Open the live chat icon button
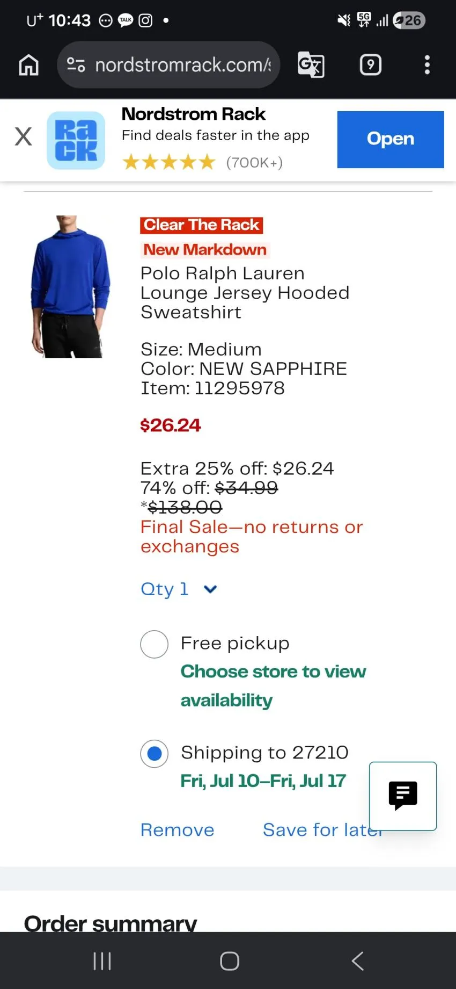This screenshot has height=989, width=456. (x=403, y=796)
